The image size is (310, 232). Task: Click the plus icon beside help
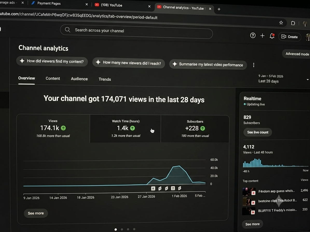coord(262,36)
